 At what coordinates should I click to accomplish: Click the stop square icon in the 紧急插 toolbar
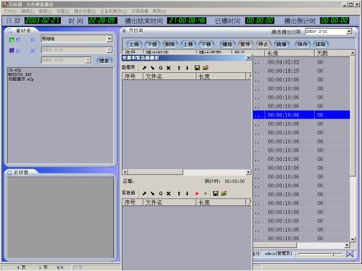pyautogui.click(x=205, y=194)
